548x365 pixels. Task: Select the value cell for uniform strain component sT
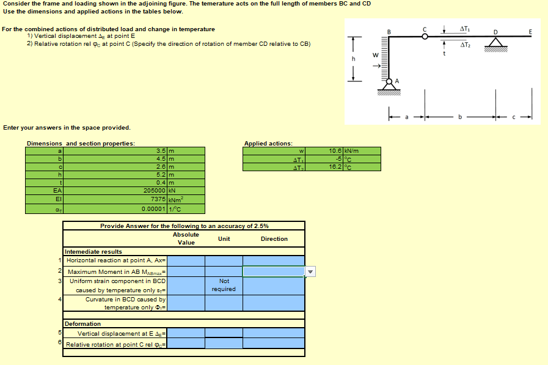[186, 285]
